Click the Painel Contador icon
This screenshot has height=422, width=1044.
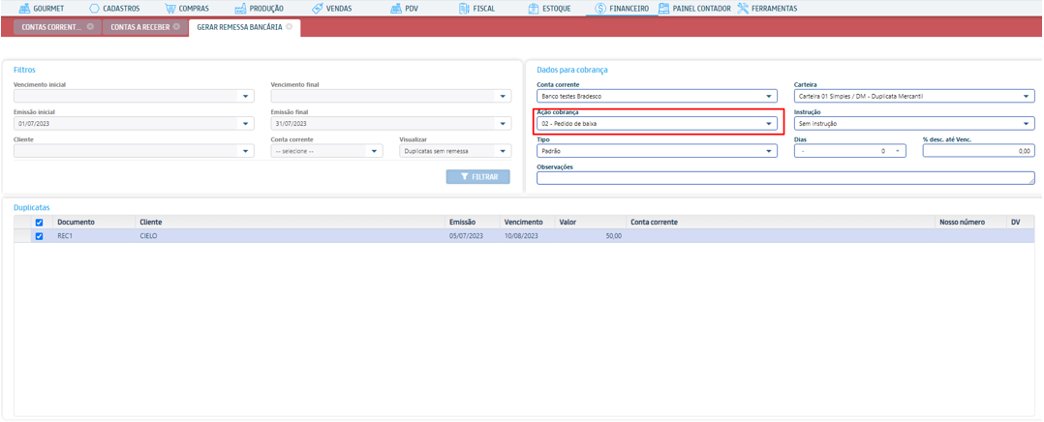click(663, 9)
